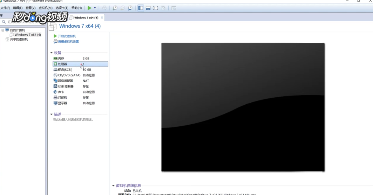The height and width of the screenshot is (195, 373).
Task: Select 我的计算机 in the library tree
Action: coord(18,30)
